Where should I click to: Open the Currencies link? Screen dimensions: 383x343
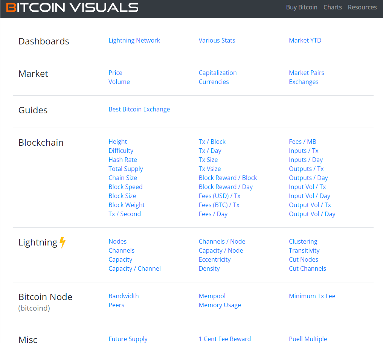214,82
